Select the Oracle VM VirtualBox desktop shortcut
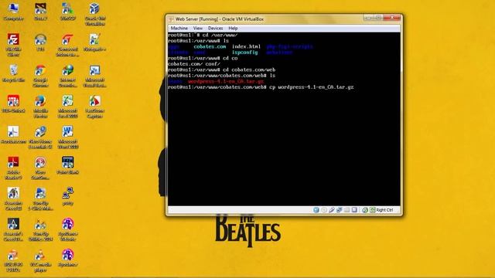Image resolution: width=495 pixels, height=278 pixels. click(x=94, y=14)
